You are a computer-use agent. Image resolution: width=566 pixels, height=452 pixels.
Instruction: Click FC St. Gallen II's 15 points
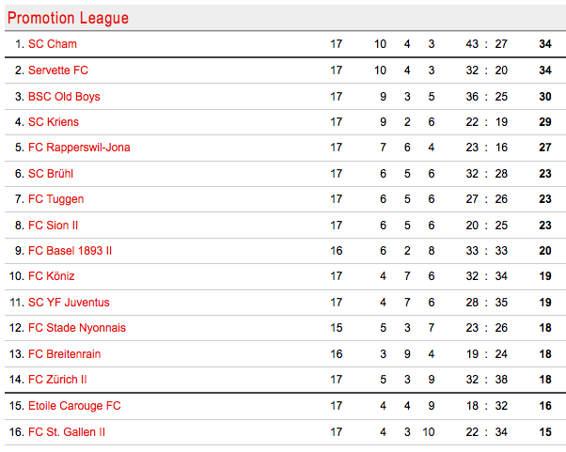coord(545,432)
